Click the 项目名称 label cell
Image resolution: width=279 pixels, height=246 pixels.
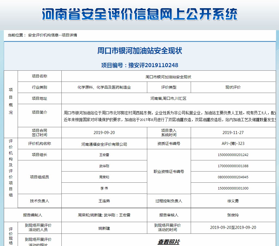click(39, 76)
